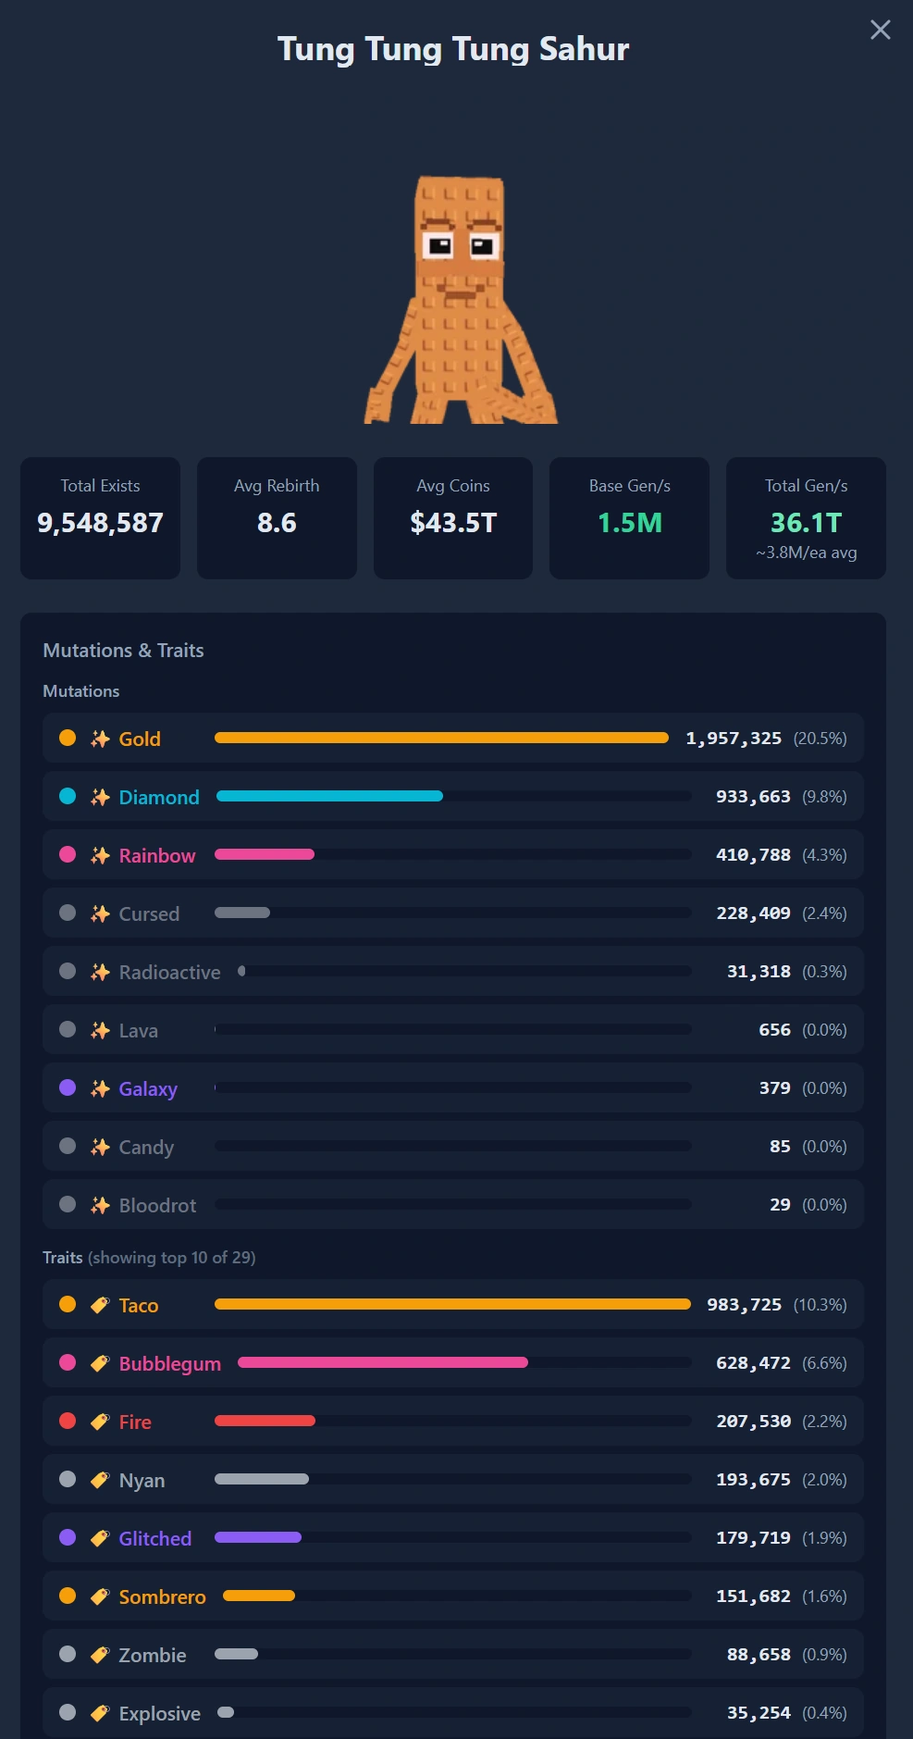The width and height of the screenshot is (913, 1739).
Task: Select the Galaxy mutation label
Action: click(x=148, y=1088)
